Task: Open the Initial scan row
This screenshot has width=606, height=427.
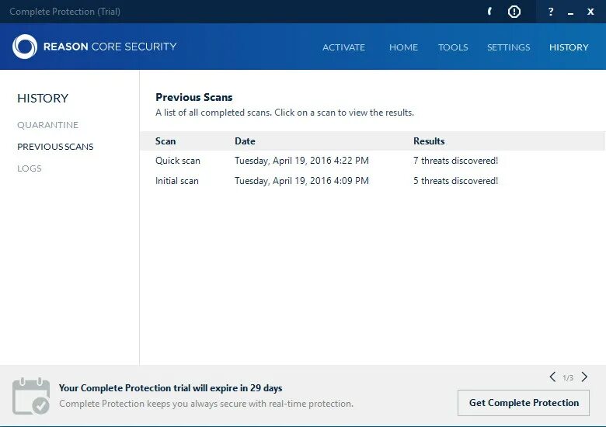Action: (373, 181)
